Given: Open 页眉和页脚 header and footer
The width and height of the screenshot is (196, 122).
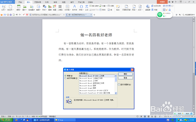Looking at the screenshot, I should [x=126, y=8].
